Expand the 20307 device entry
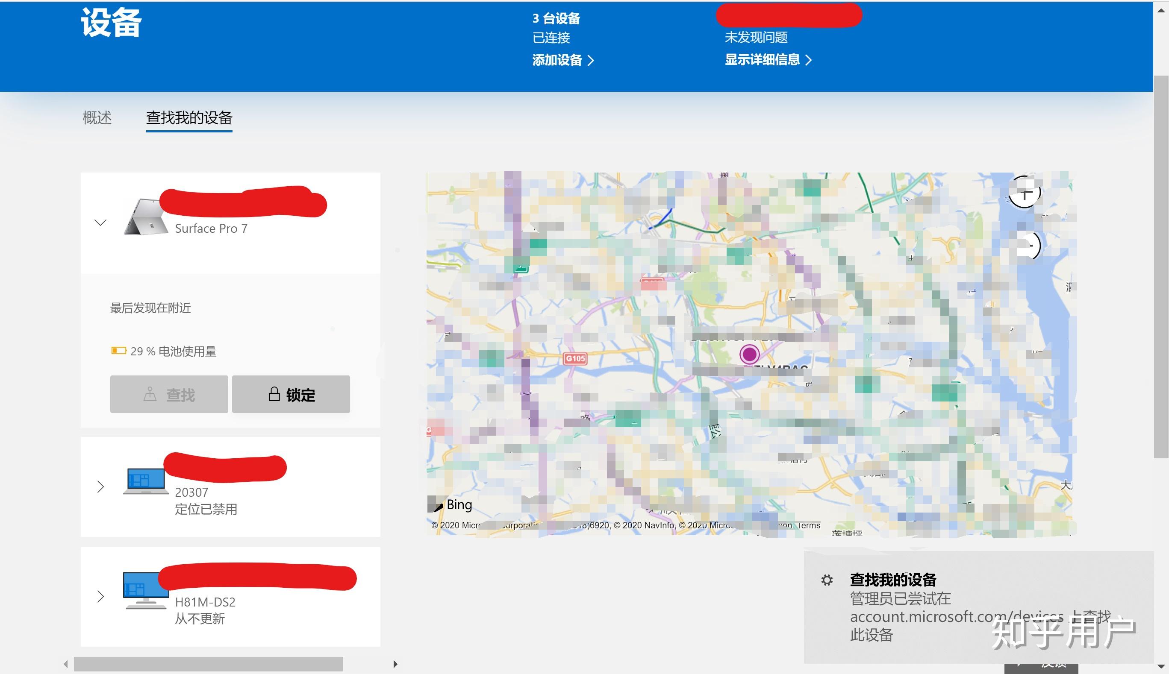 [100, 486]
